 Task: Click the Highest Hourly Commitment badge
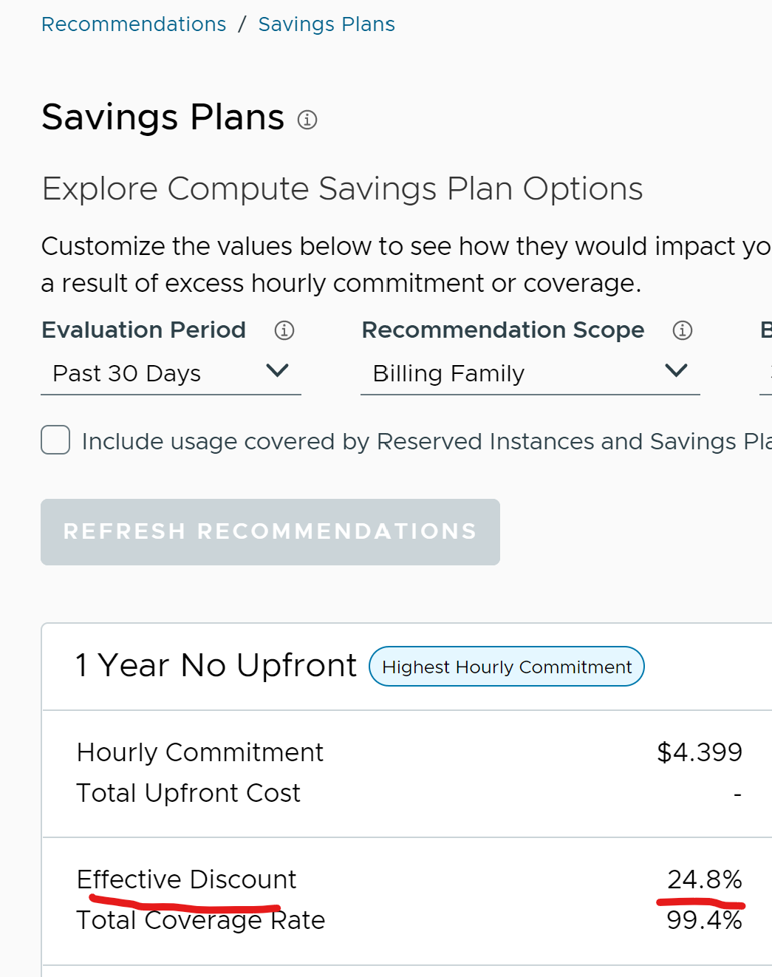click(x=507, y=667)
